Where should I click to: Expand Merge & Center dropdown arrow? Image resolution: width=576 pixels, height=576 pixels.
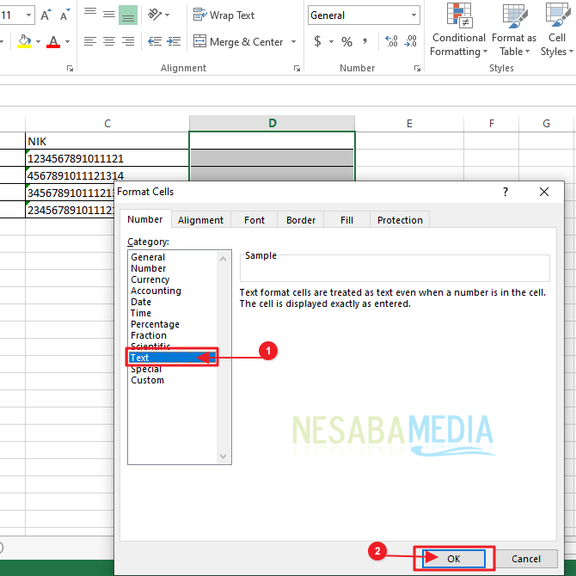[x=293, y=42]
